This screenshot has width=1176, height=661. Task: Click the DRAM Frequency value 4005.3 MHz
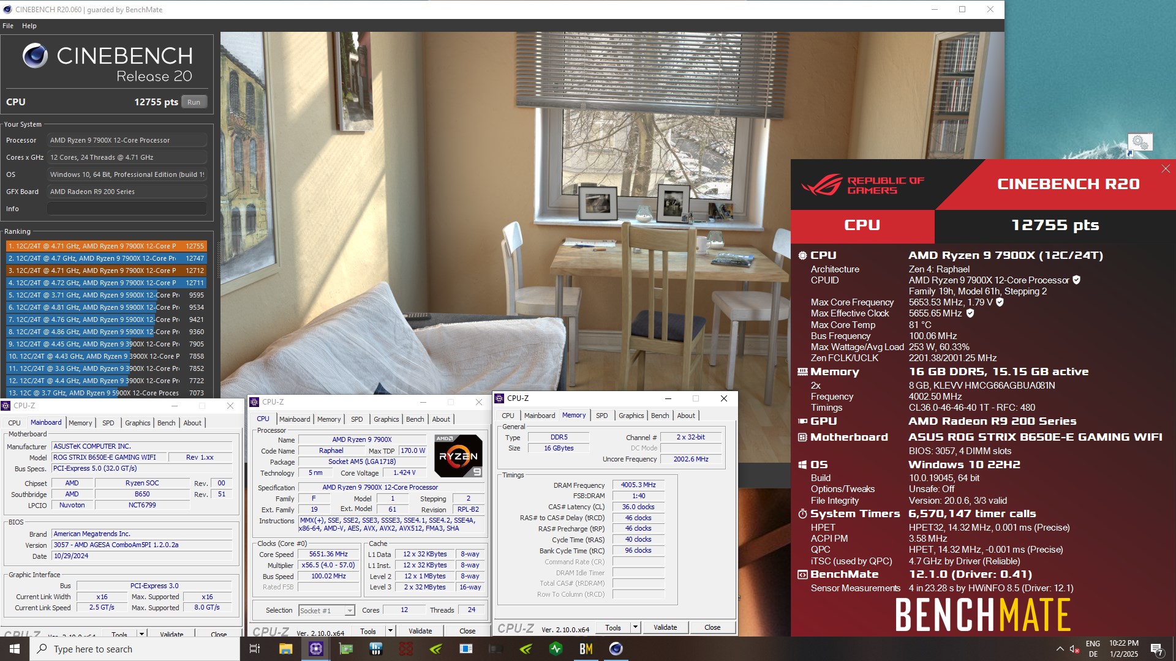pyautogui.click(x=638, y=485)
